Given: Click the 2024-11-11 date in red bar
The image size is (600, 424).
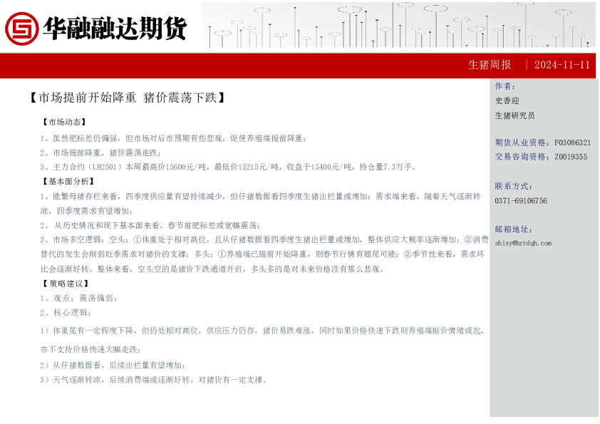Looking at the screenshot, I should [562, 65].
